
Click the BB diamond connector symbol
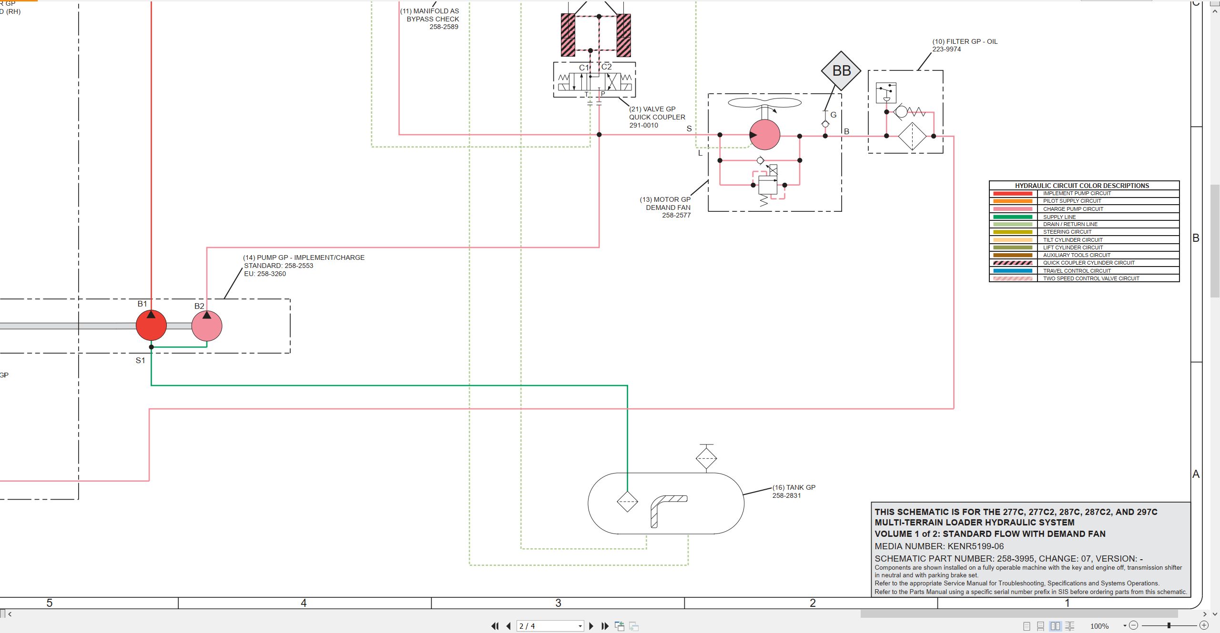841,71
